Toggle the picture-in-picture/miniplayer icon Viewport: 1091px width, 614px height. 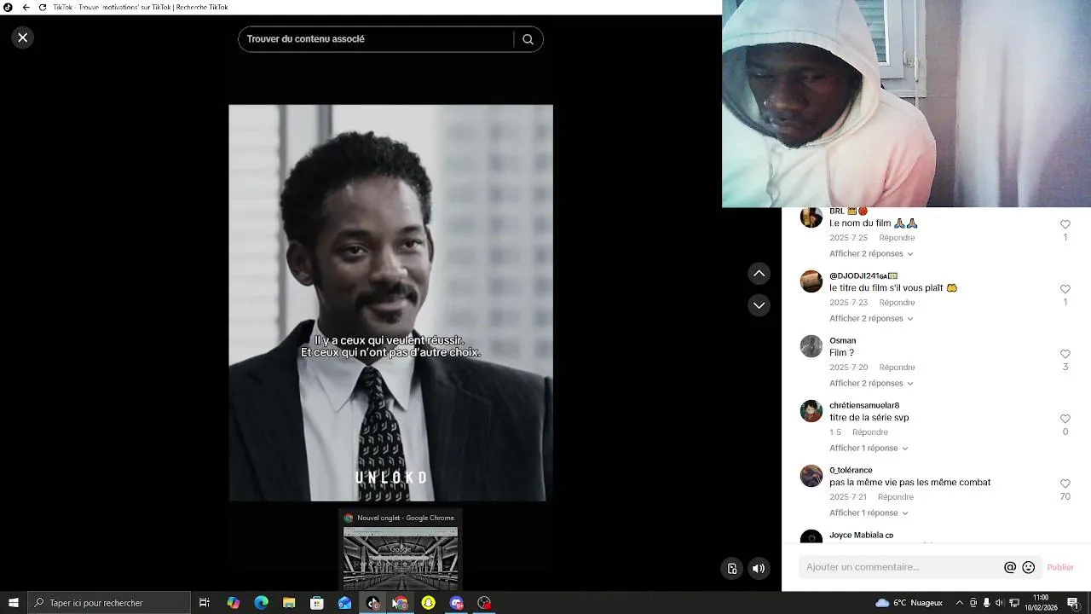click(731, 569)
